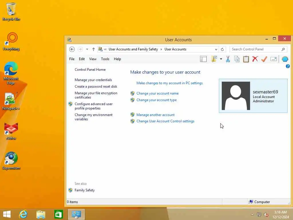Click the User Accounts title bar icon

pos(69,40)
